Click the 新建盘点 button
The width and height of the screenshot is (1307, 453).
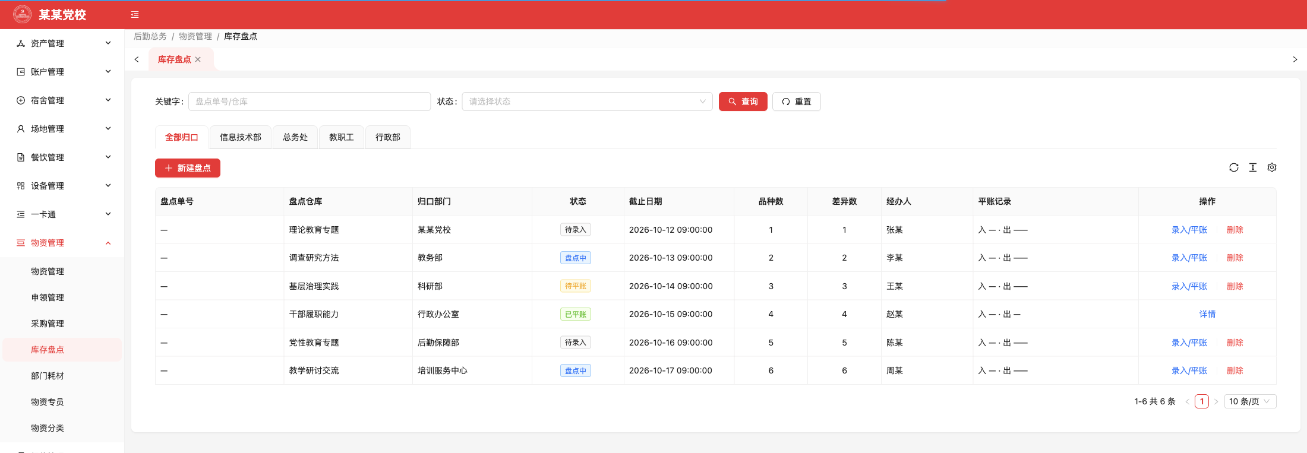coord(188,168)
